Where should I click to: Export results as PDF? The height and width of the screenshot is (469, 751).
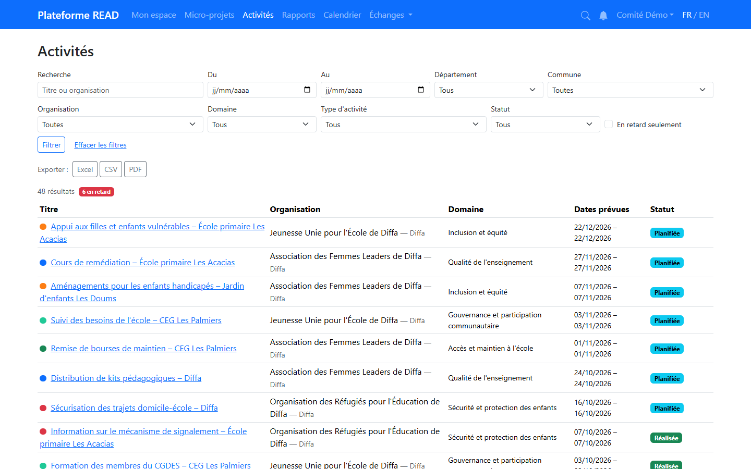[135, 169]
